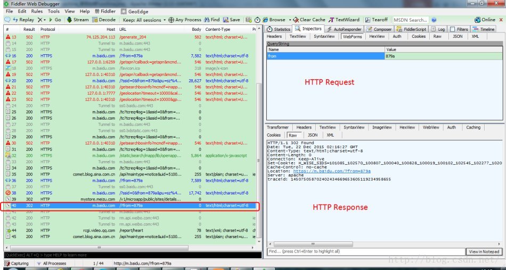Image resolution: width=506 pixels, height=270 pixels.
Task: Open the File menu
Action: point(10,11)
